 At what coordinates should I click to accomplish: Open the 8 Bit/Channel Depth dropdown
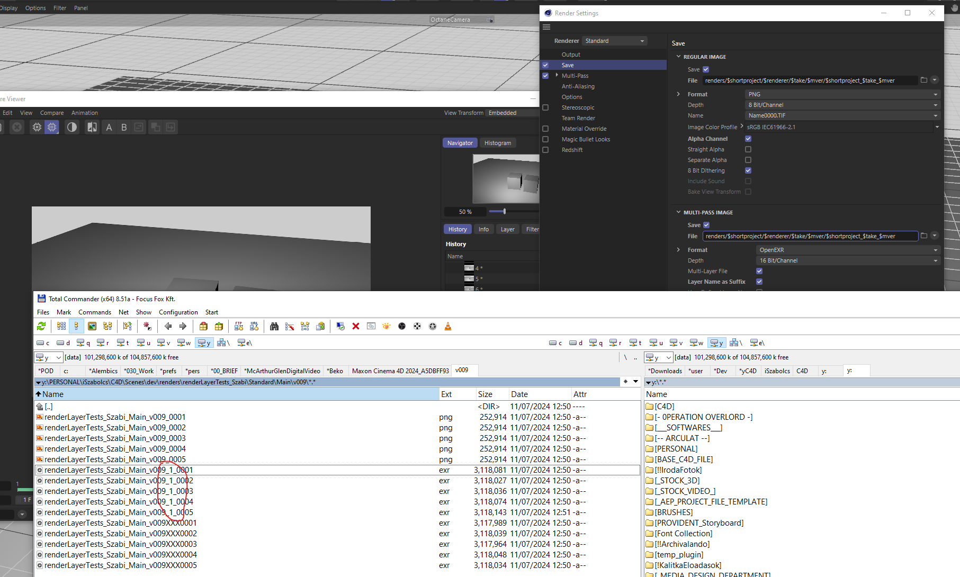(x=843, y=105)
